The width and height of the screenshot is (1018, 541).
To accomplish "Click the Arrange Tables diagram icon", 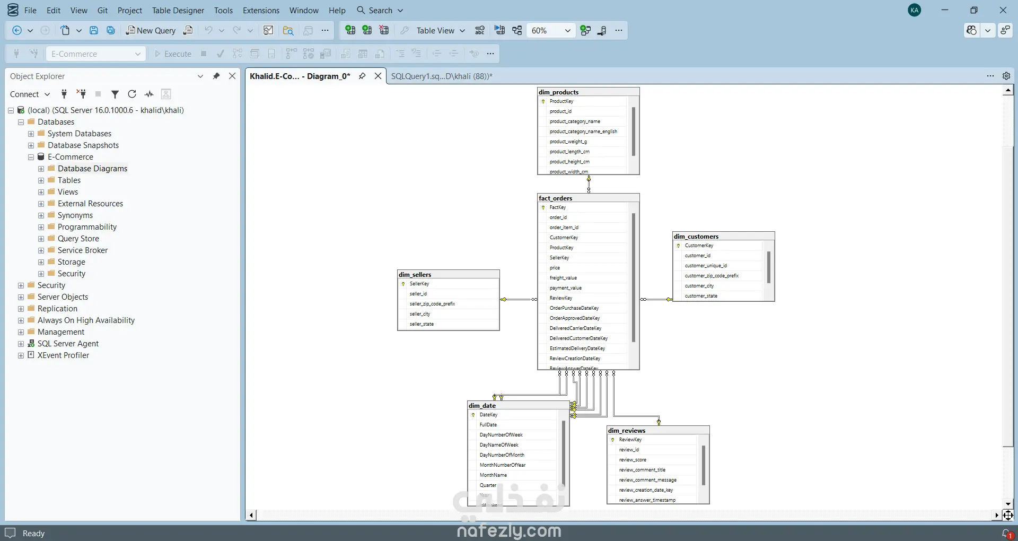I will (x=517, y=31).
